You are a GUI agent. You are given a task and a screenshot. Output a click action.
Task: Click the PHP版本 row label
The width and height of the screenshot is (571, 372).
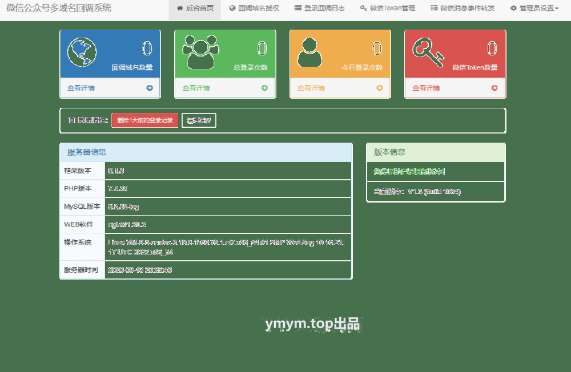coord(78,188)
